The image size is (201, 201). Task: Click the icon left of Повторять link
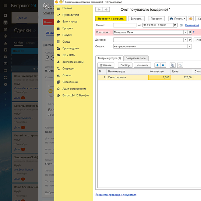tap(181, 25)
